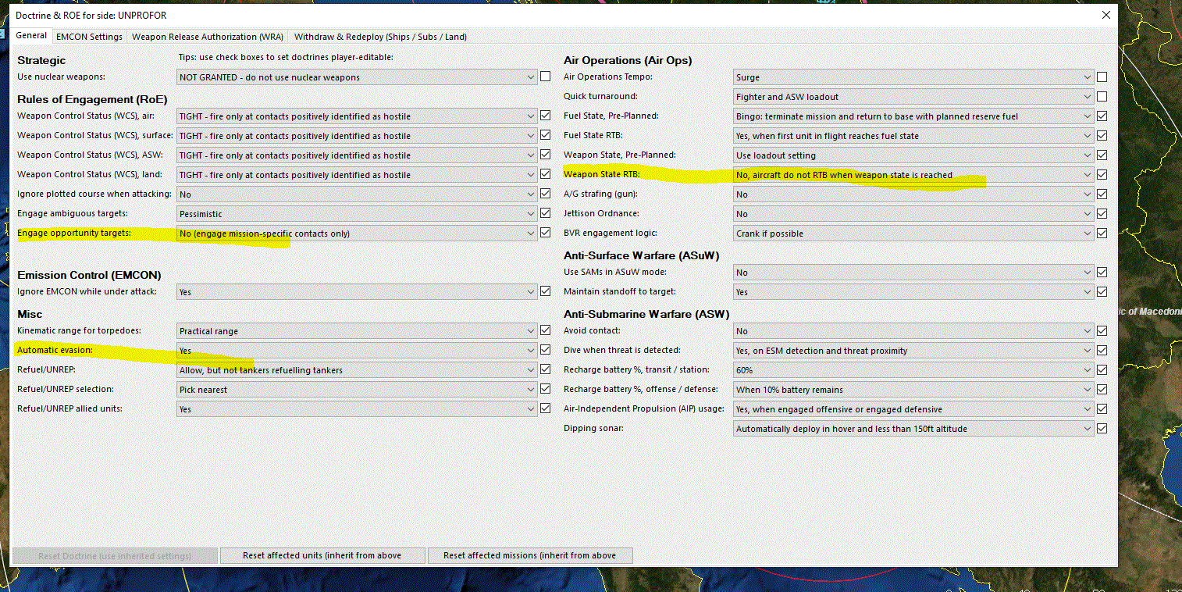
Task: Toggle checkbox for Dipping sonar row
Action: click(x=1102, y=428)
